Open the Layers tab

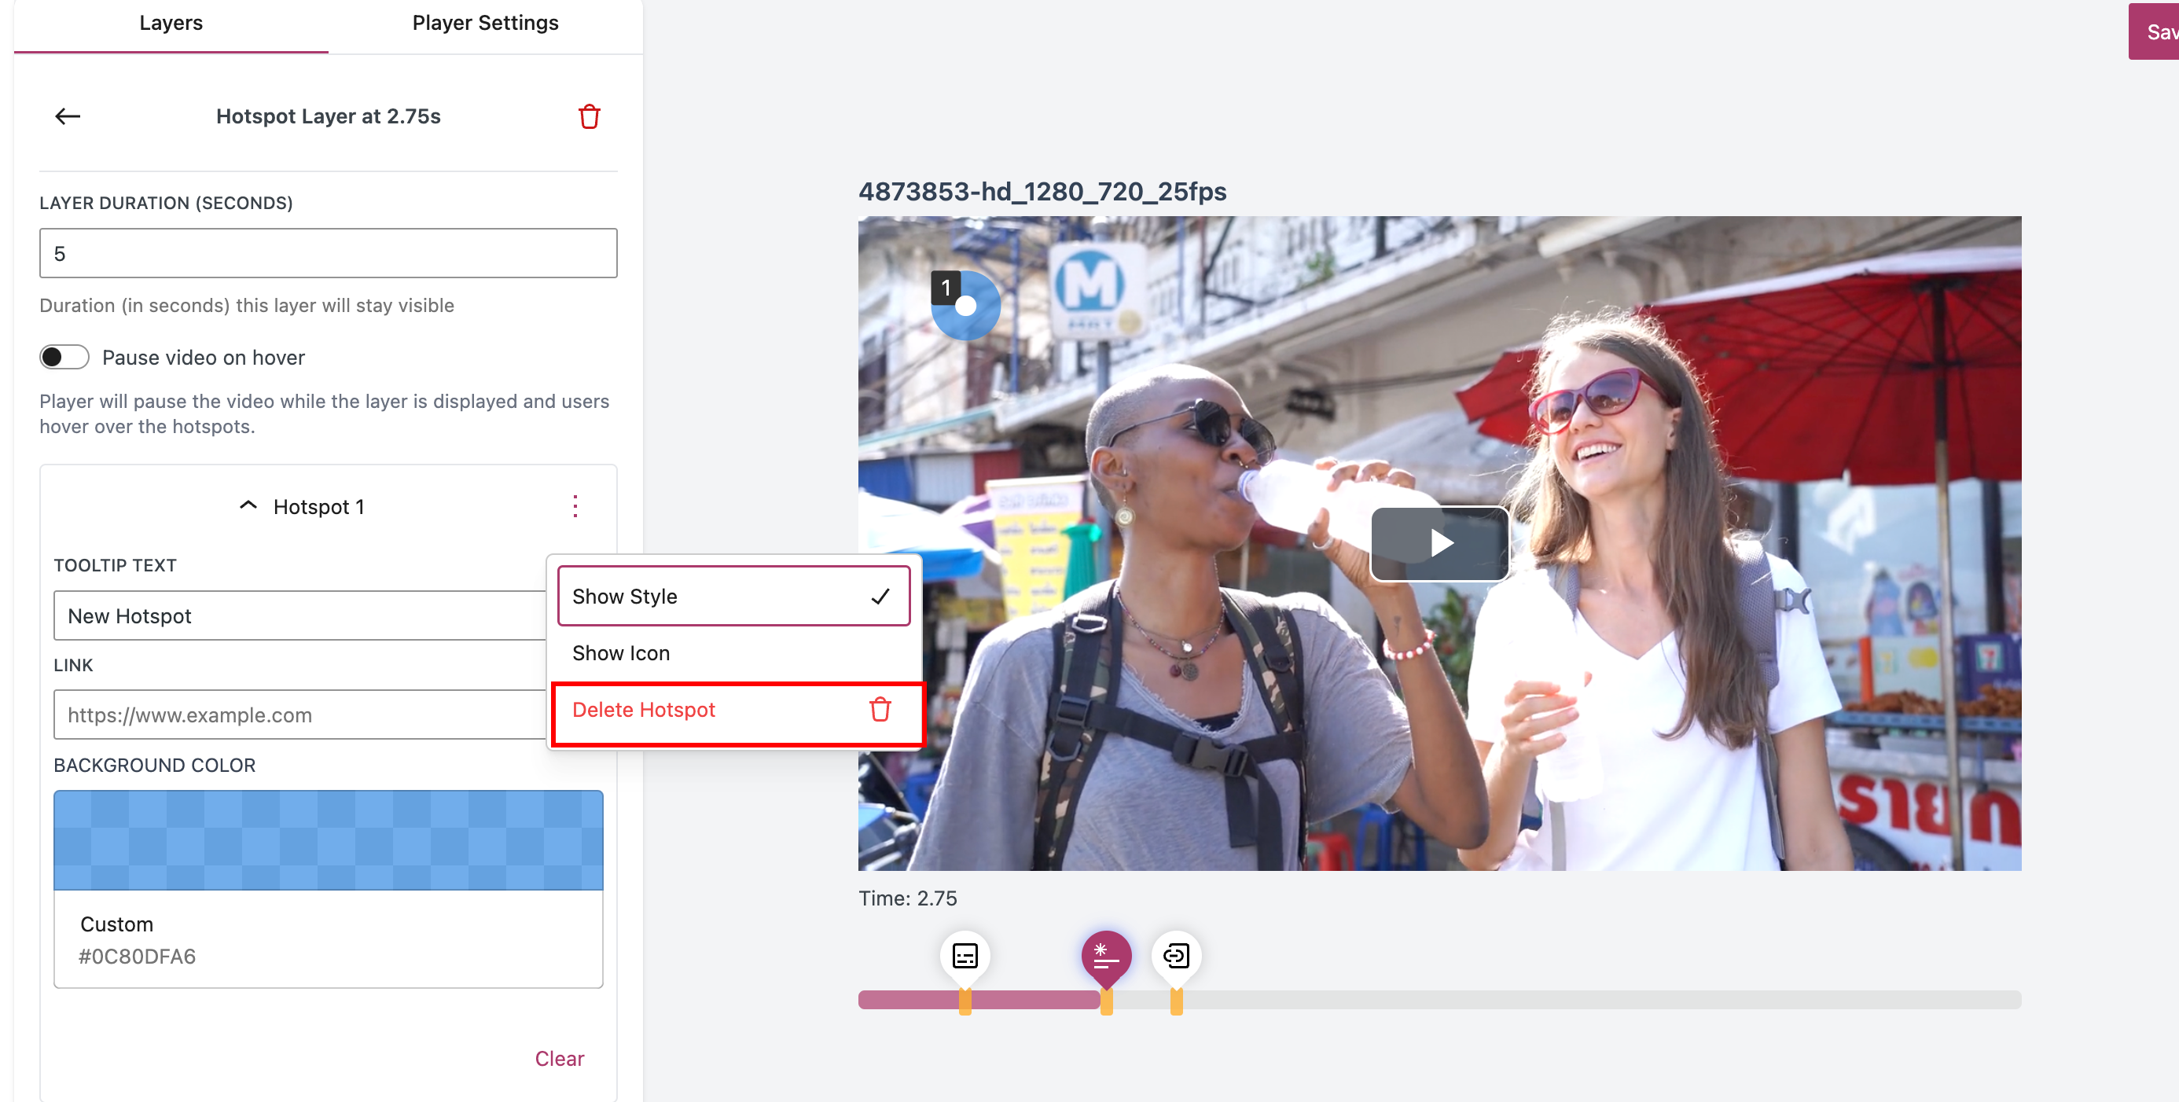pyautogui.click(x=171, y=23)
